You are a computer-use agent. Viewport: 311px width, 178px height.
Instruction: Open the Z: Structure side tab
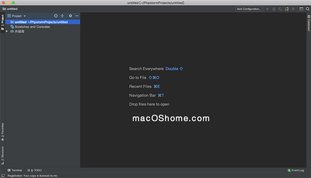point(2,155)
